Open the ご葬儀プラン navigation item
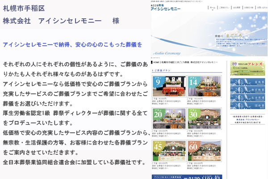Screen dimensions: 268x179 (x=224, y=8)
